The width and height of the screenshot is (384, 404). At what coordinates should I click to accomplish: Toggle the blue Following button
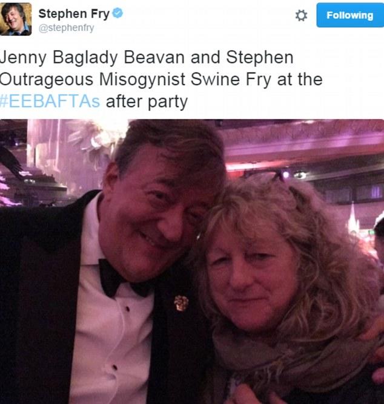coord(350,15)
